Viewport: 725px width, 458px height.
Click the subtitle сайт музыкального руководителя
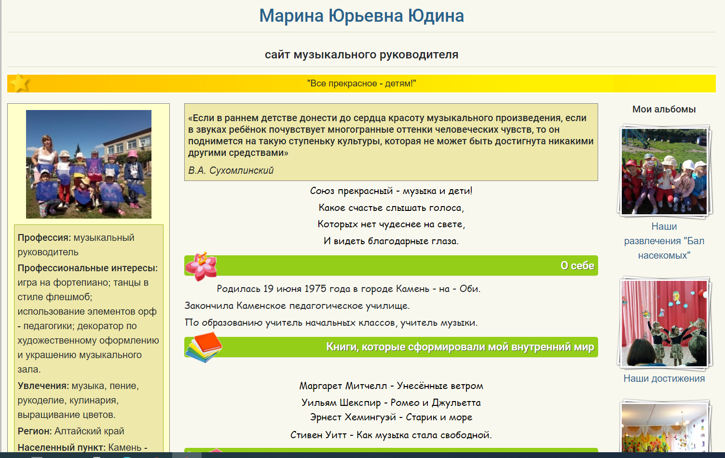point(362,55)
